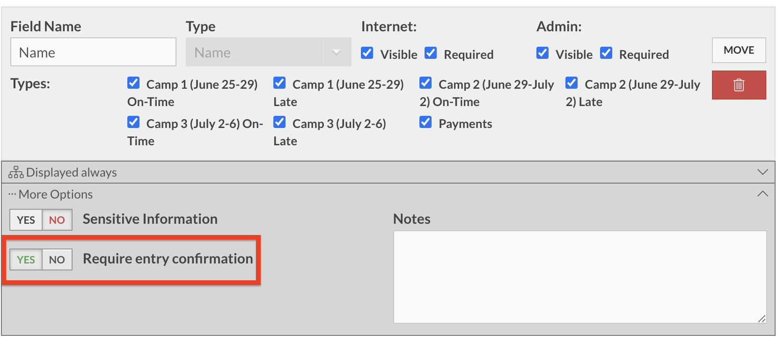Click the hierarchy icon beside Displayed always
This screenshot has height=341, width=777.
click(16, 172)
